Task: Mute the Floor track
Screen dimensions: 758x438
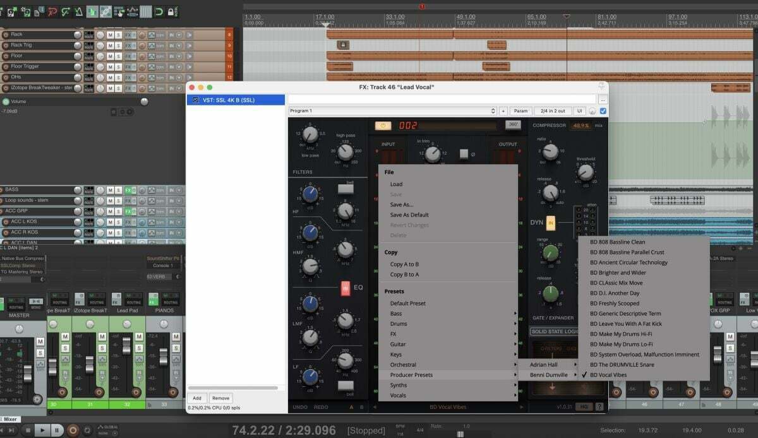Action: (110, 56)
